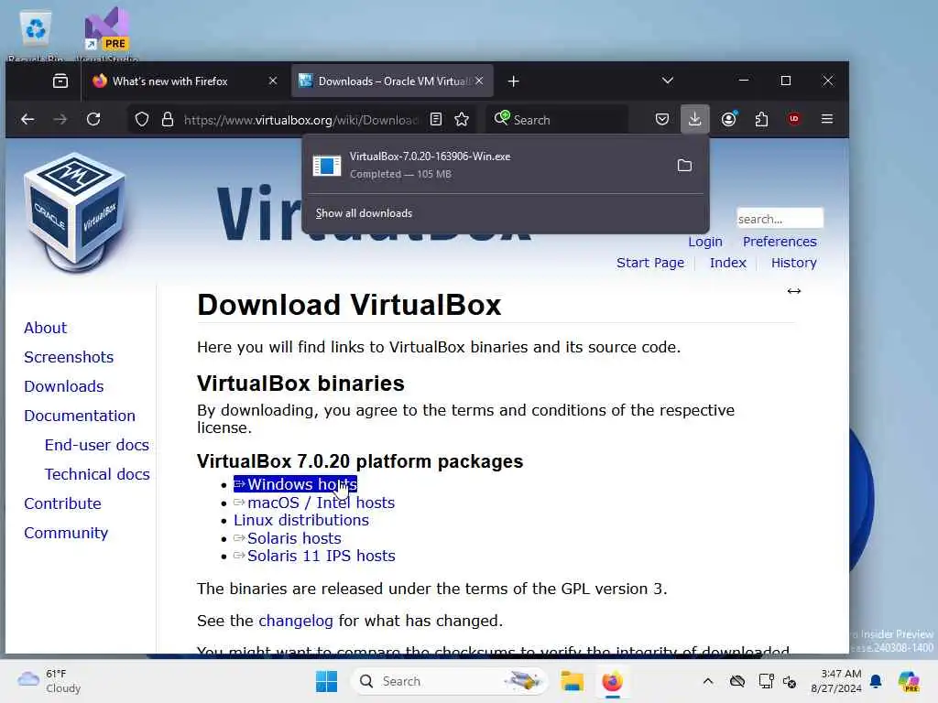Save page to Pocket

[661, 119]
